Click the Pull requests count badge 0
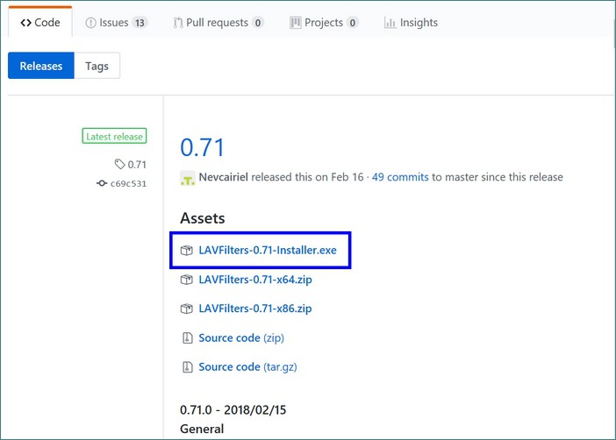616x440 pixels. pos(258,23)
